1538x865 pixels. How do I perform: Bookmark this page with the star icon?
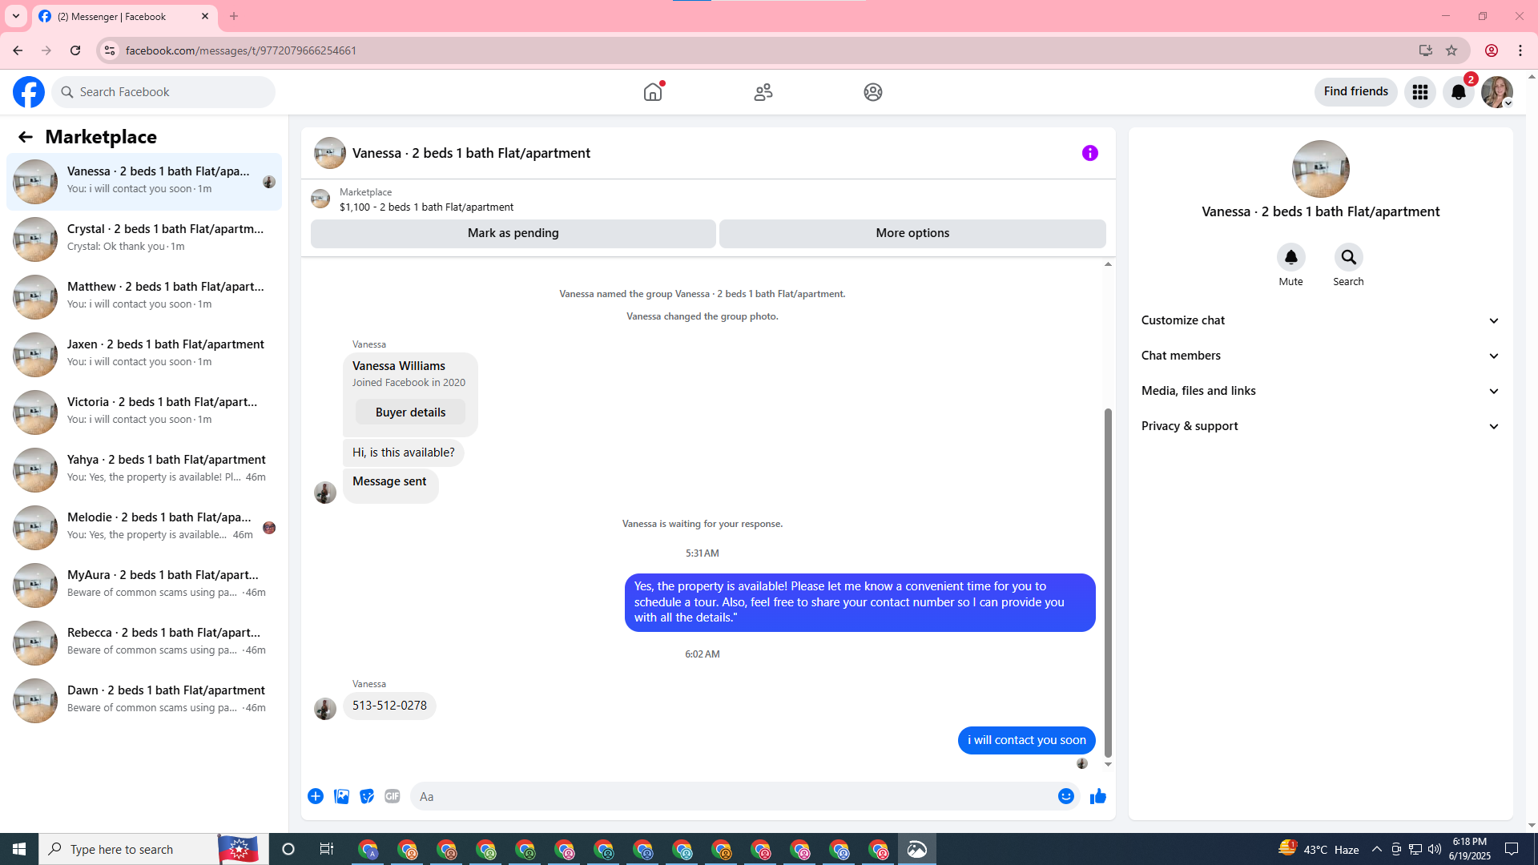point(1451,50)
